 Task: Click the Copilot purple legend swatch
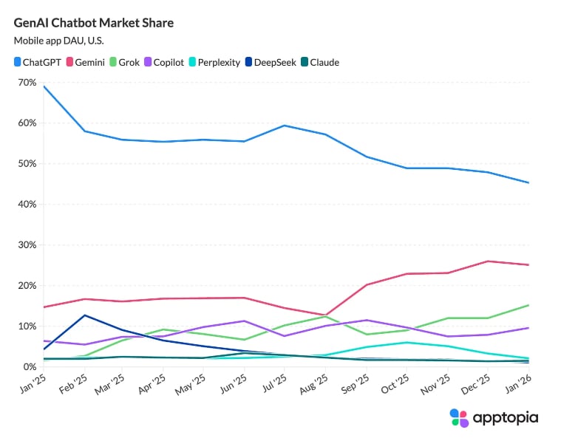(x=146, y=62)
